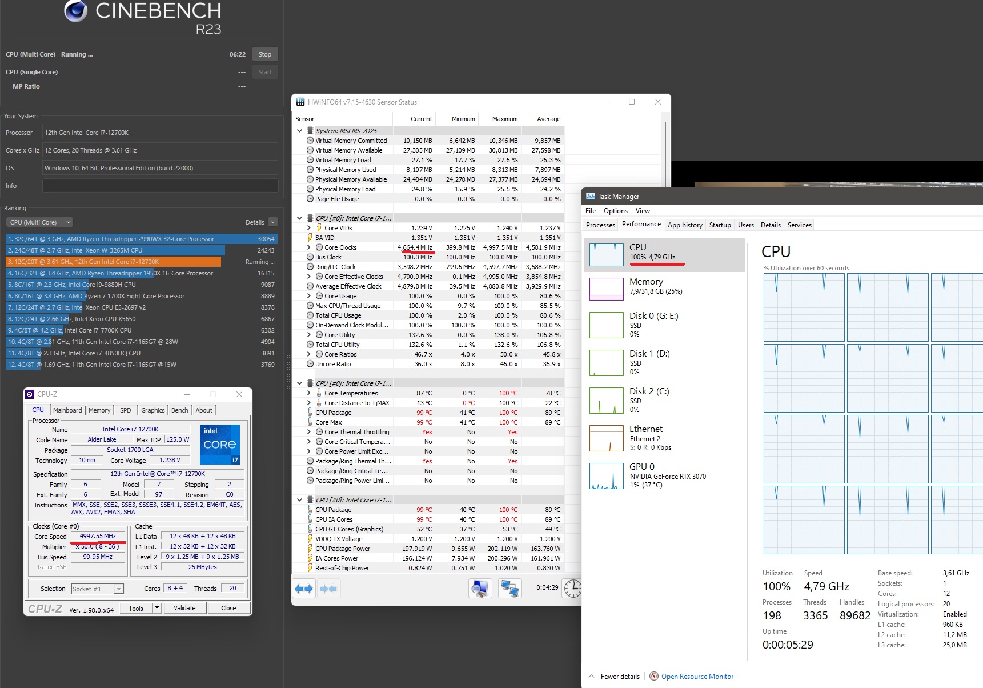Image resolution: width=983 pixels, height=688 pixels.
Task: Open the Options menu in Task Manager
Action: point(616,211)
